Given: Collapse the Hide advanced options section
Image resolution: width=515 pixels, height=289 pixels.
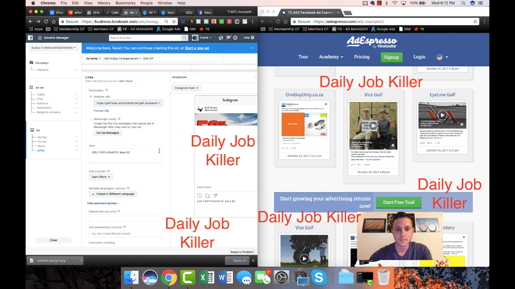Looking at the screenshot, I should click(103, 203).
